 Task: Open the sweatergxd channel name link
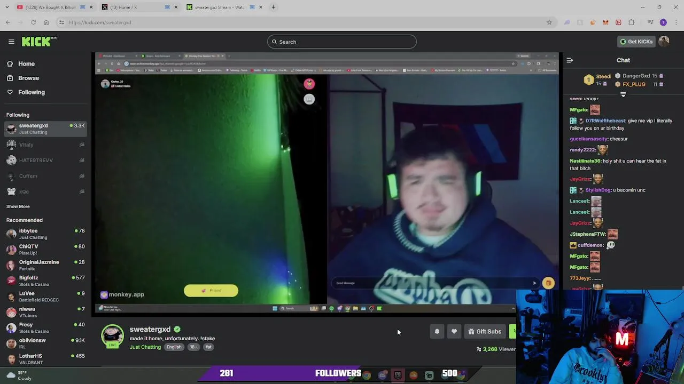click(x=150, y=329)
